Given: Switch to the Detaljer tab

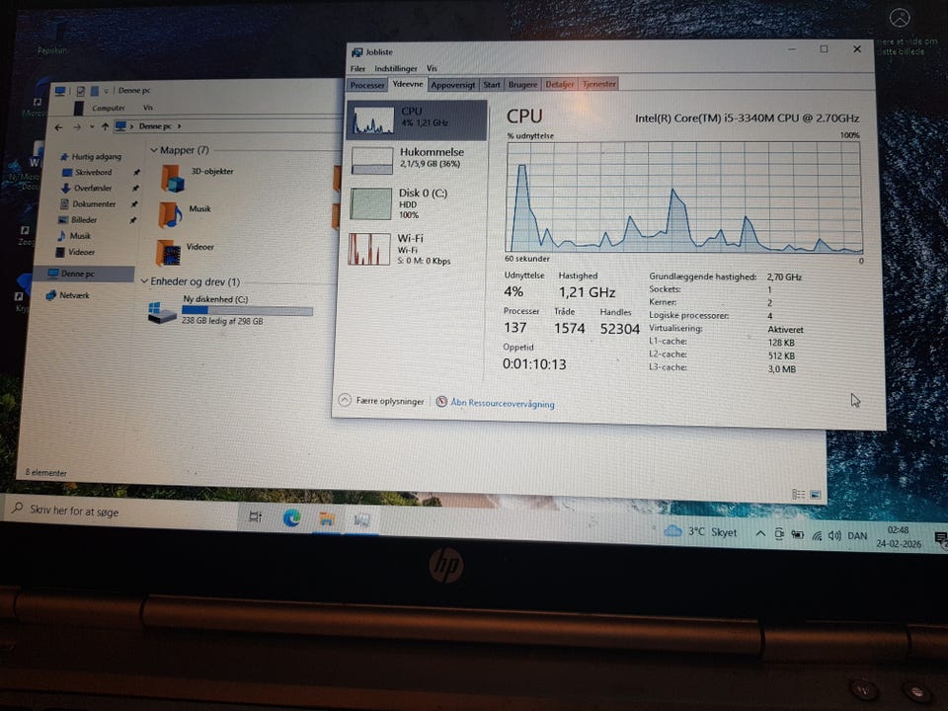Looking at the screenshot, I should (x=559, y=85).
